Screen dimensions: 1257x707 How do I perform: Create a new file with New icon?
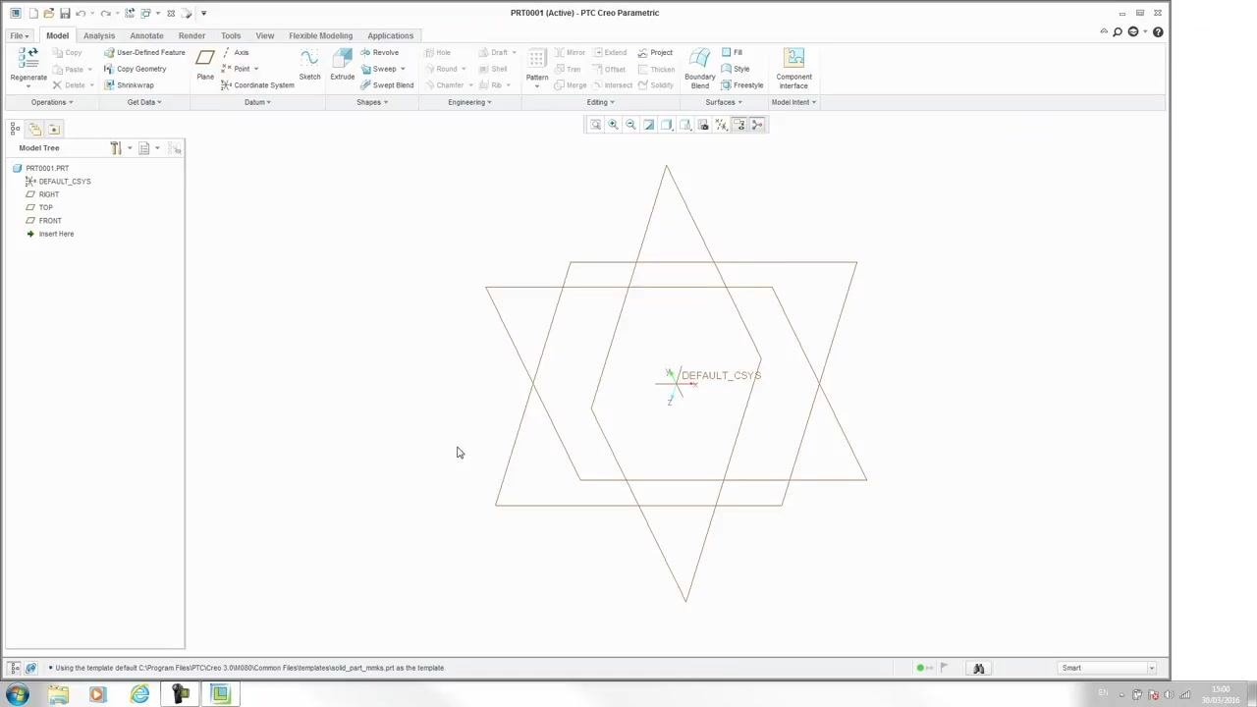point(32,13)
